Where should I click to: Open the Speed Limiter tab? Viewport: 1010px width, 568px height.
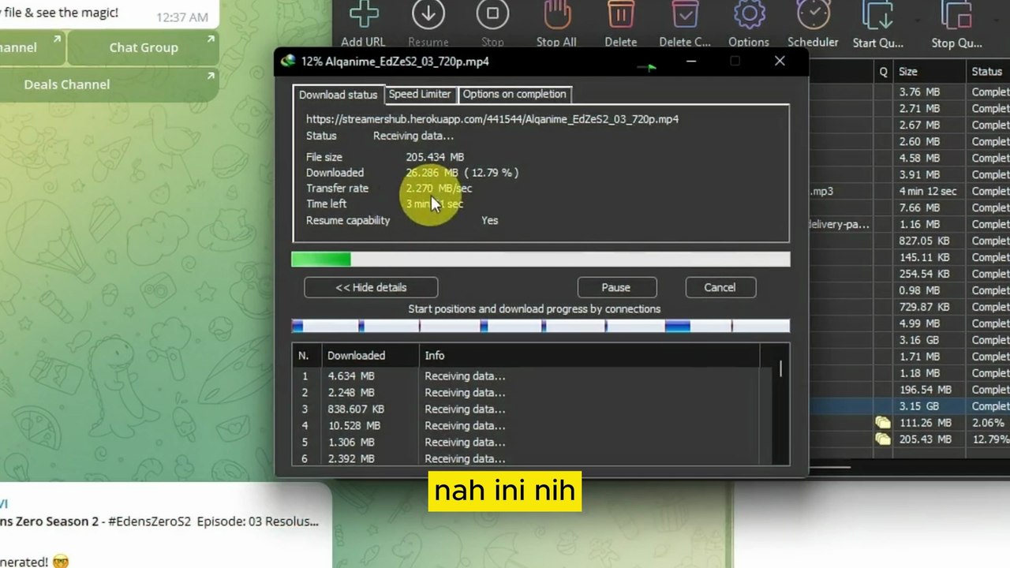[x=420, y=94]
